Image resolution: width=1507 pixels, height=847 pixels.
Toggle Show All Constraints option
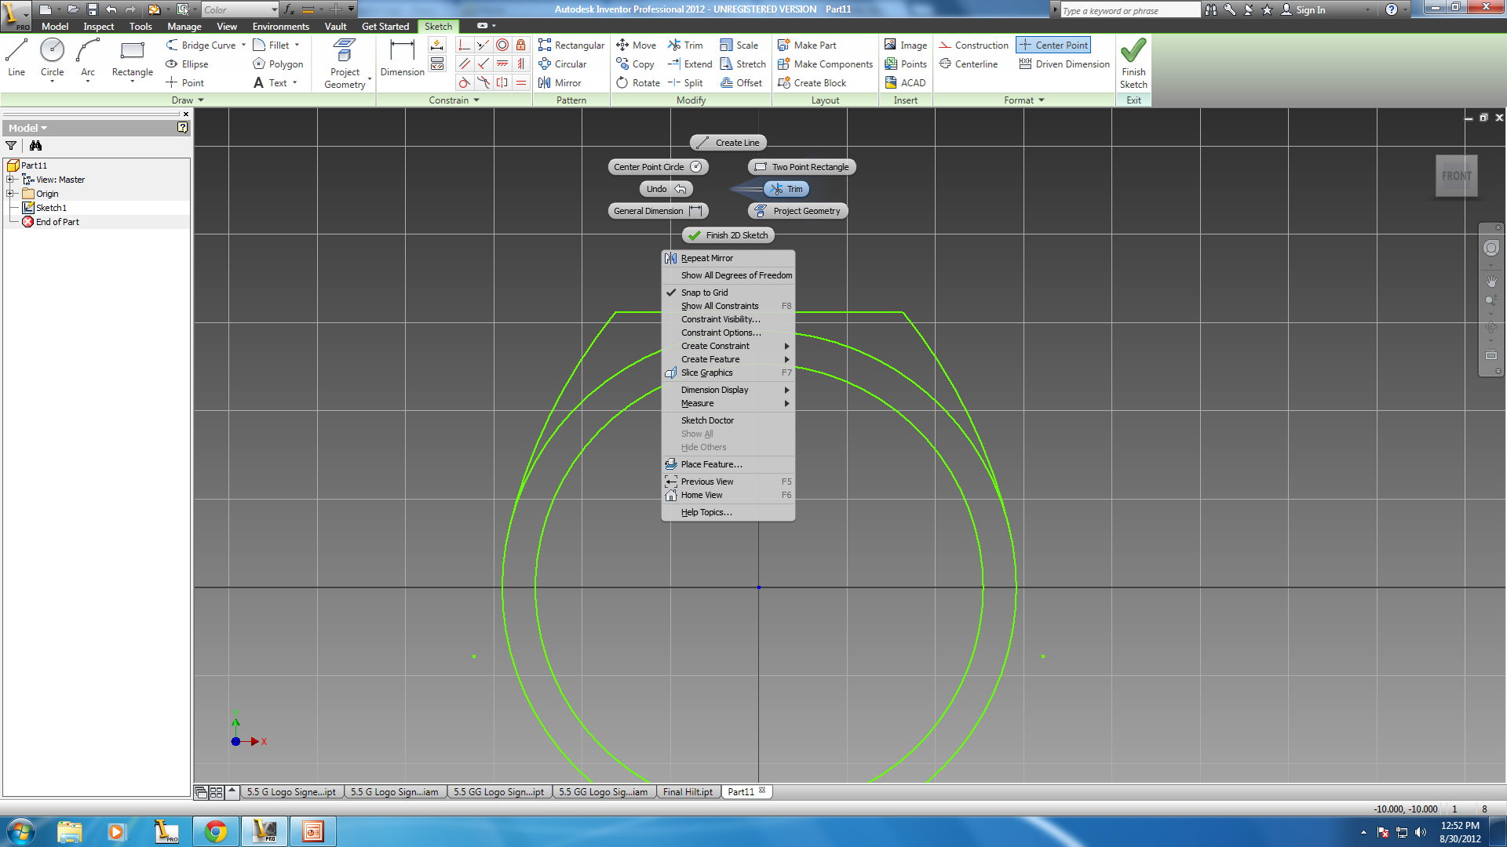click(728, 306)
